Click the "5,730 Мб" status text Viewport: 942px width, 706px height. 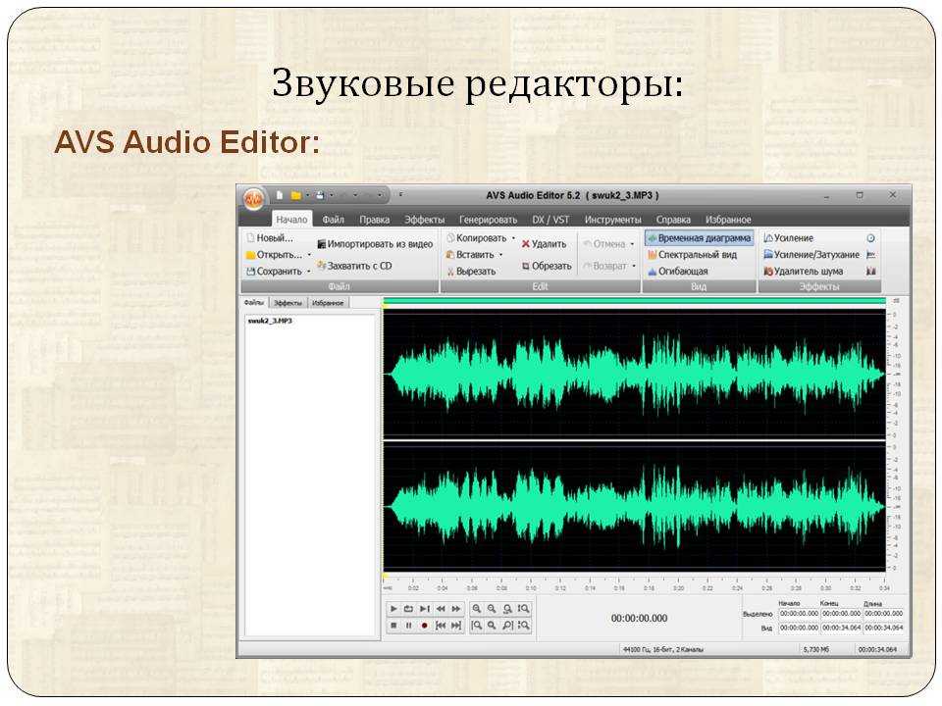(x=815, y=649)
